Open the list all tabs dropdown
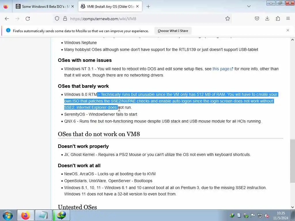295x221 pixels. click(x=249, y=6)
